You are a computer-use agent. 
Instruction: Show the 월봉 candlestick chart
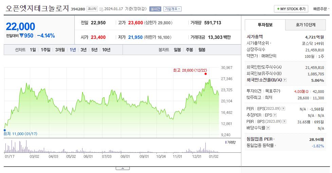pyautogui.click(x=202, y=50)
